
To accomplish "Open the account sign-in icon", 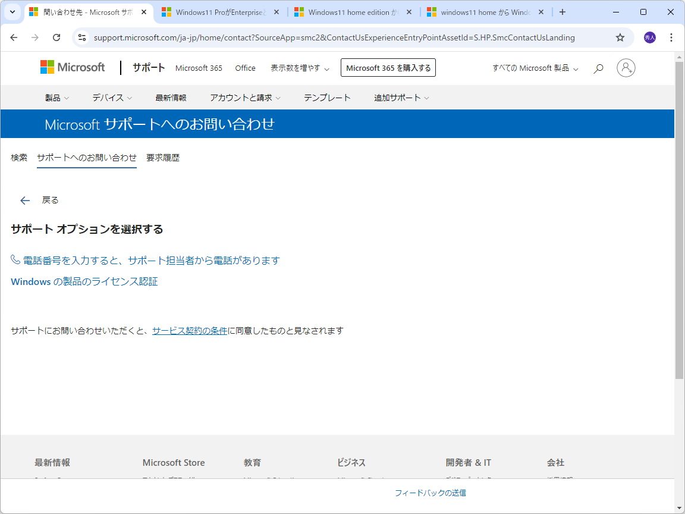I will [x=626, y=68].
